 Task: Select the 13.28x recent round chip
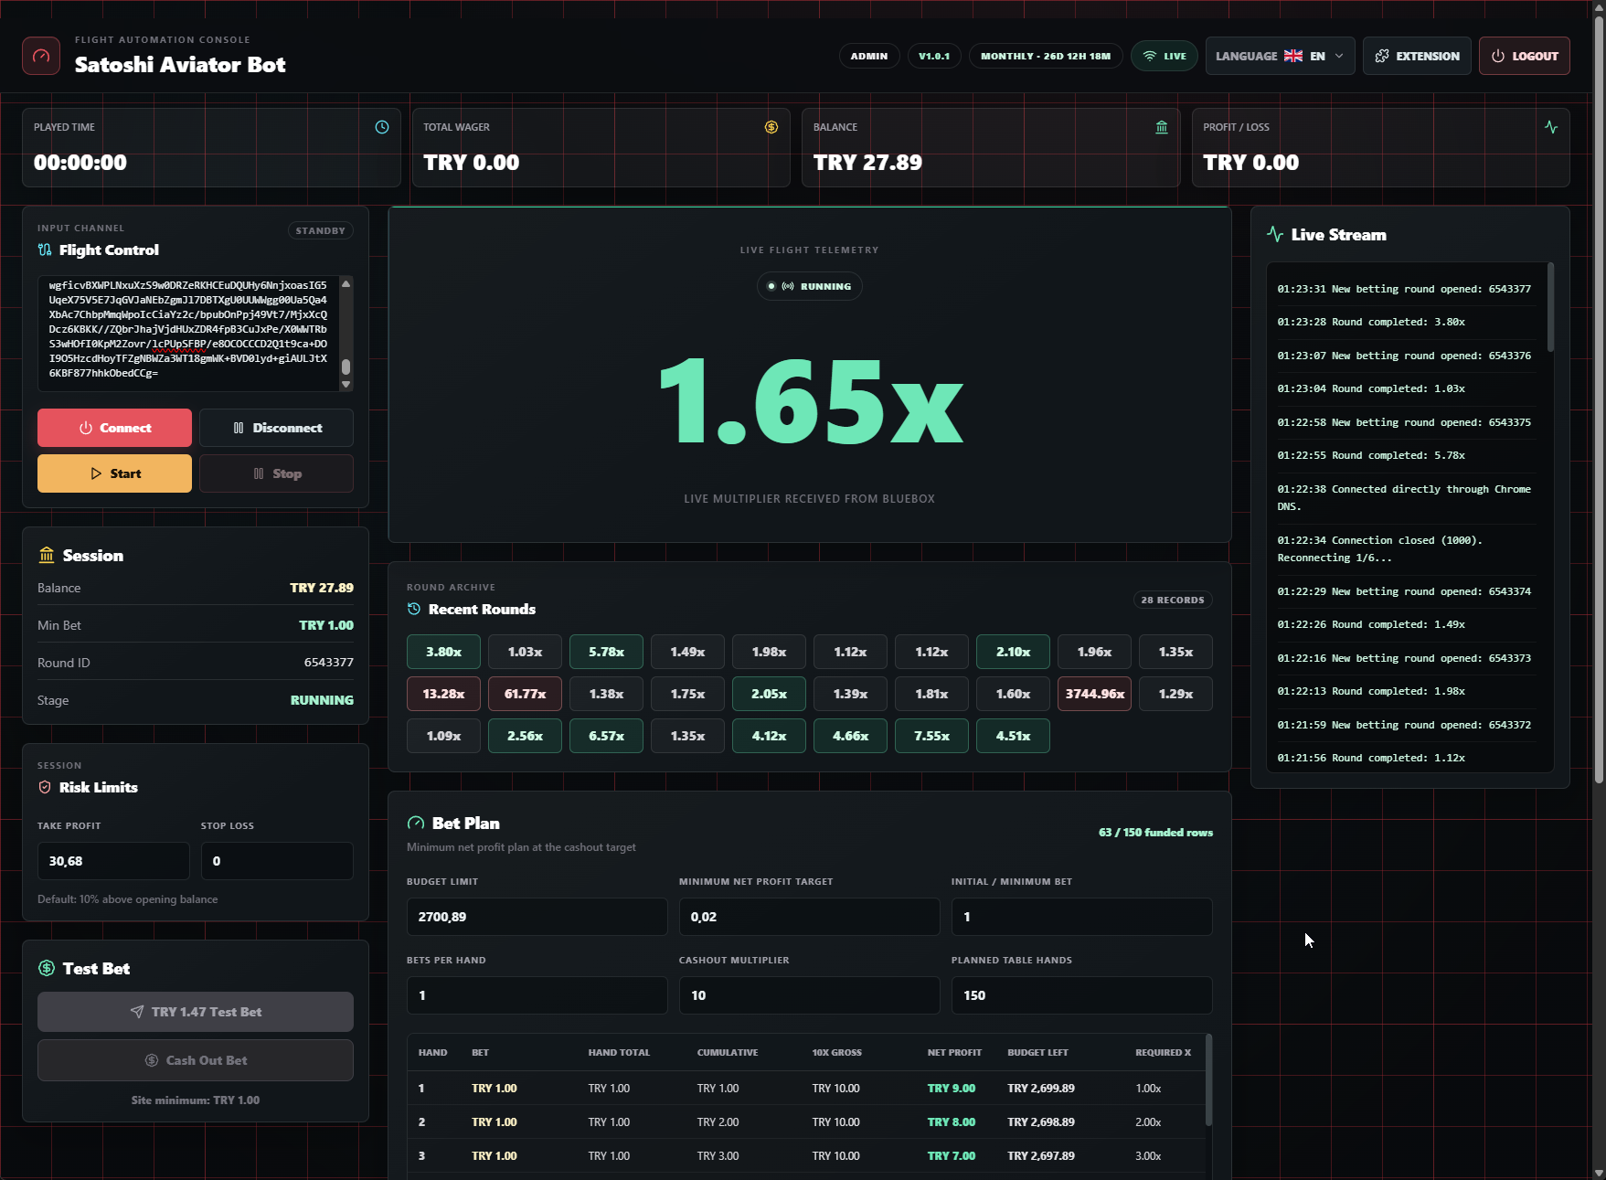point(443,694)
